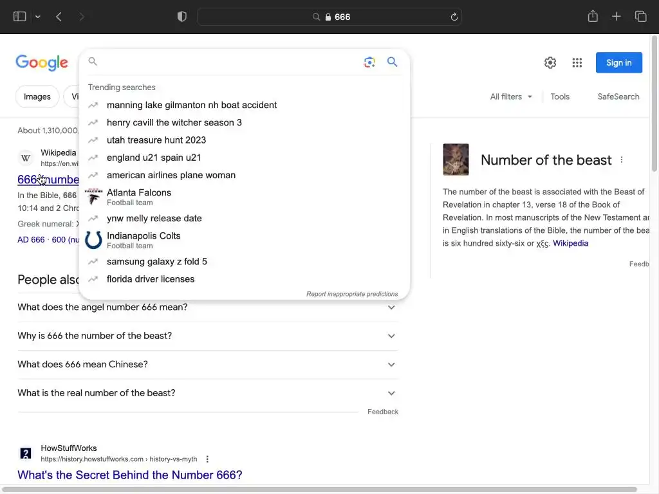The width and height of the screenshot is (659, 494).
Task: Click the Feedback link below People also ask
Action: point(382,412)
